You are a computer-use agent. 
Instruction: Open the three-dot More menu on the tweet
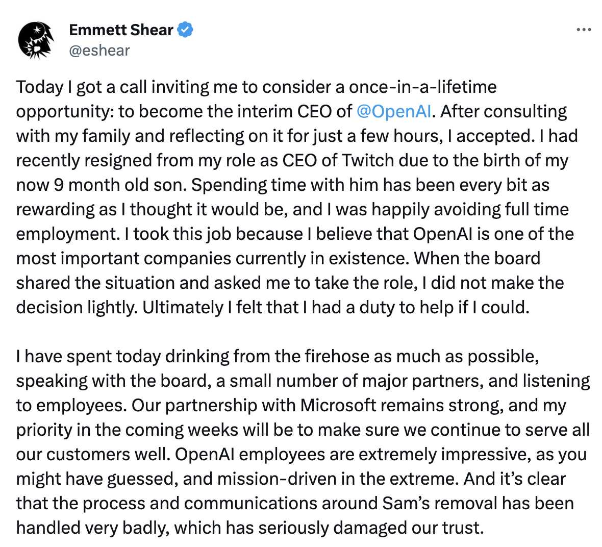583,30
